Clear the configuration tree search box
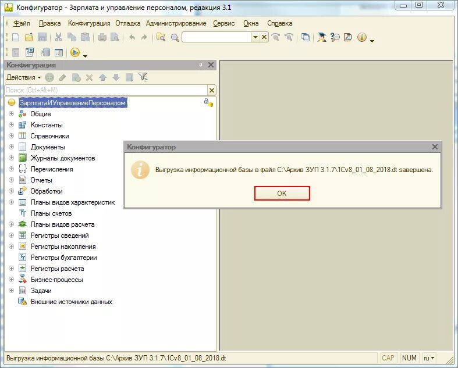Image resolution: width=458 pixels, height=368 pixels. click(x=212, y=91)
